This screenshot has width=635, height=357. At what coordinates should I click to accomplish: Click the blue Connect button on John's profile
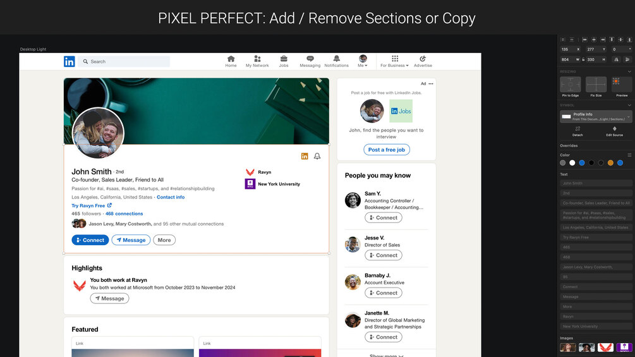click(x=90, y=240)
